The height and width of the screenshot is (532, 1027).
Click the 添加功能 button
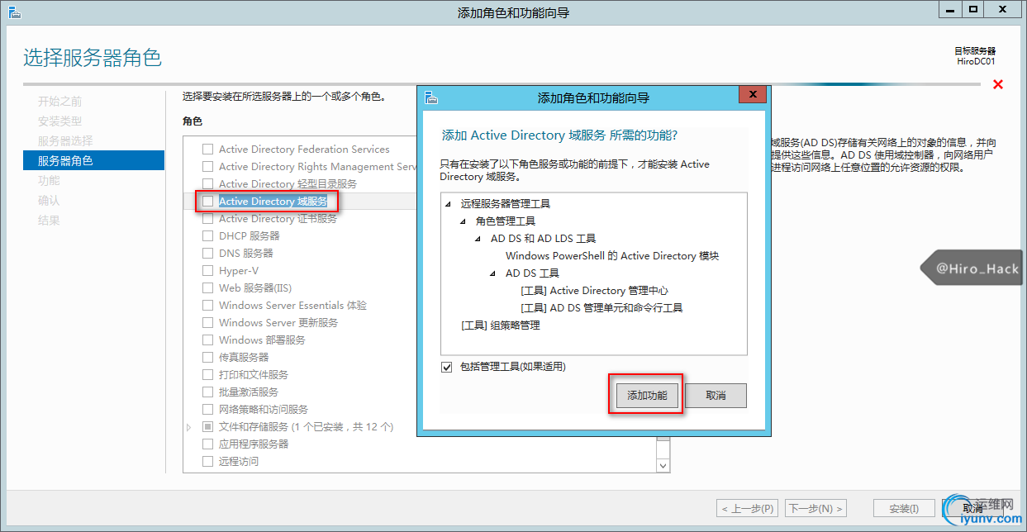click(x=647, y=396)
